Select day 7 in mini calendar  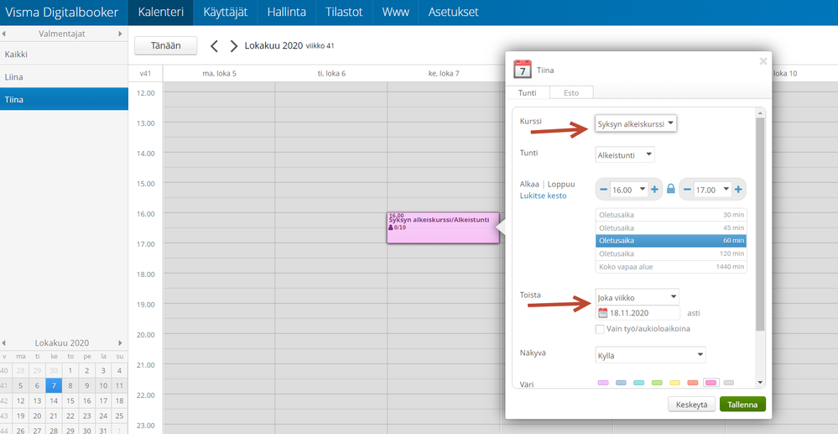(54, 385)
